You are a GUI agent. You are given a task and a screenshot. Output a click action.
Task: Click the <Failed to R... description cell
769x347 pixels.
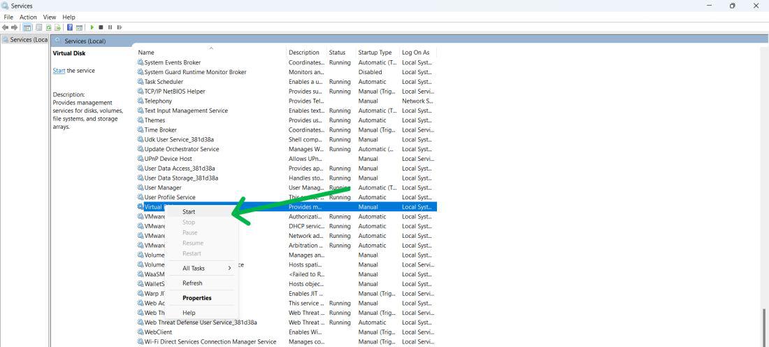(x=306, y=274)
